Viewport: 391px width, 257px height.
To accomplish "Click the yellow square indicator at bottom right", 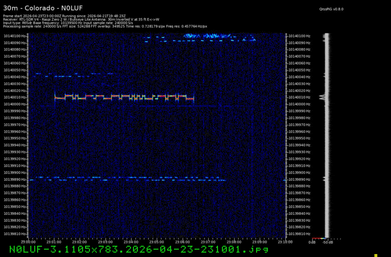I will tap(376, 255).
